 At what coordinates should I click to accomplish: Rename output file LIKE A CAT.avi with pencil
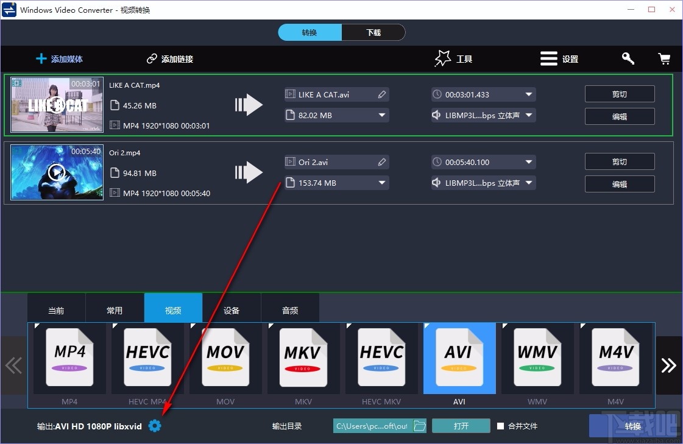(382, 94)
